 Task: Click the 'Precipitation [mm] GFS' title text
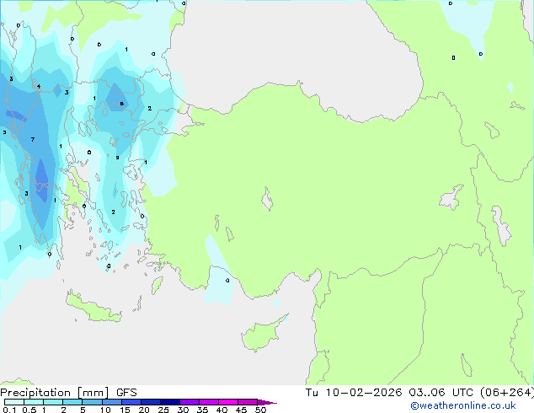point(68,393)
